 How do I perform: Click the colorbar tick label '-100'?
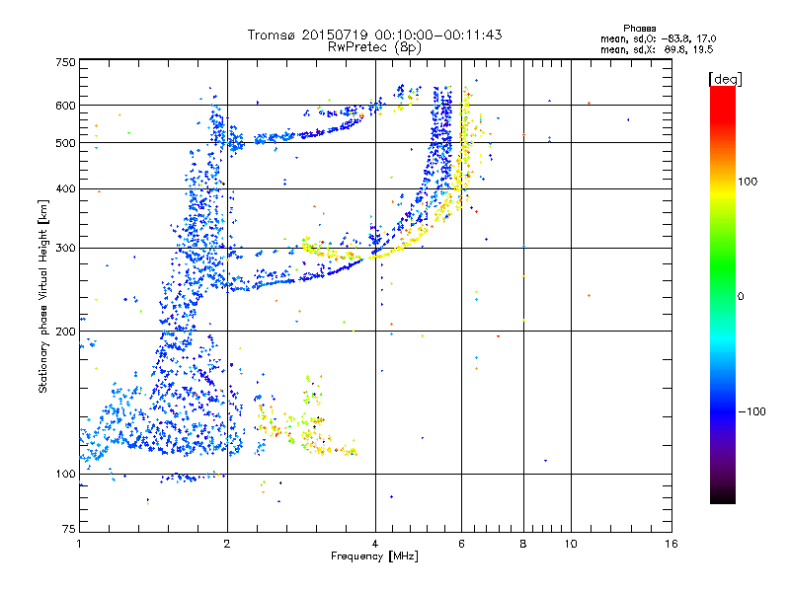(x=751, y=411)
